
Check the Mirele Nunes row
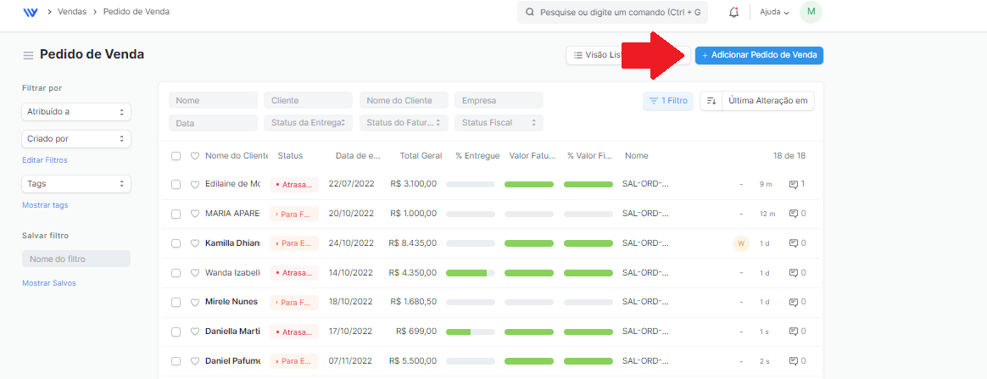(x=176, y=302)
